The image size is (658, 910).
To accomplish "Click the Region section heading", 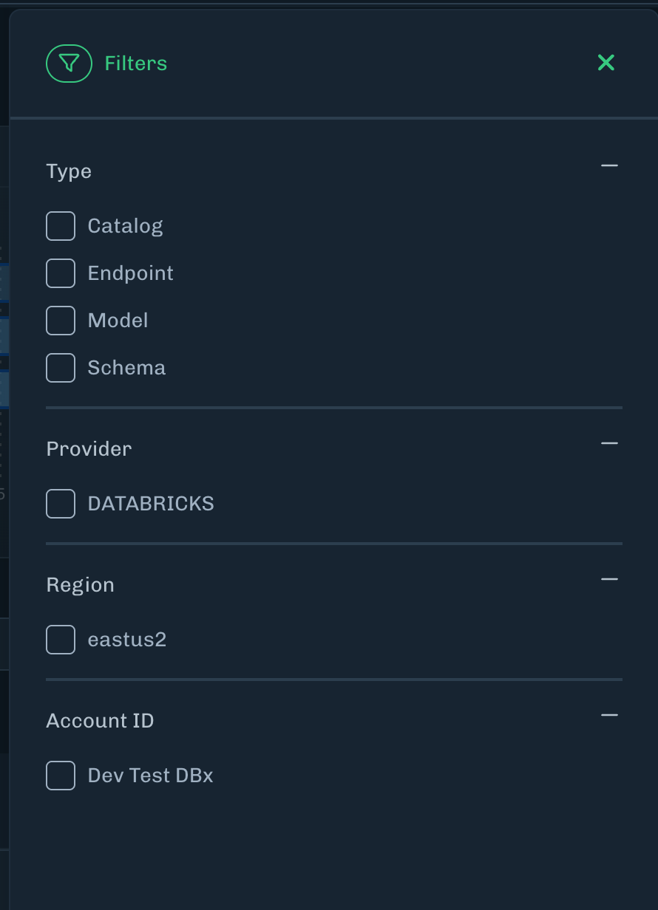I will pyautogui.click(x=80, y=585).
